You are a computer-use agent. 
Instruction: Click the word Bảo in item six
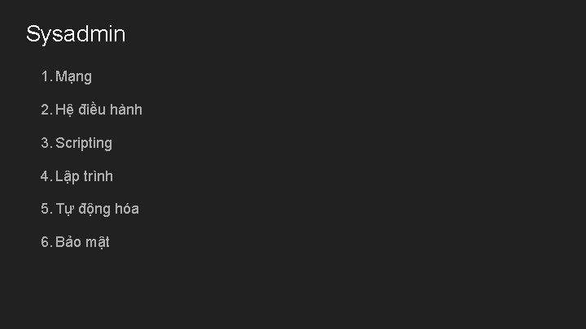point(68,242)
